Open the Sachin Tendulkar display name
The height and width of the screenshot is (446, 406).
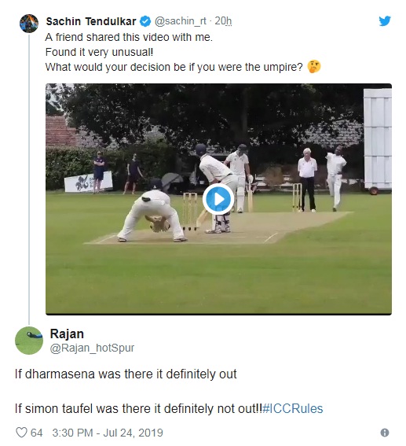[91, 21]
